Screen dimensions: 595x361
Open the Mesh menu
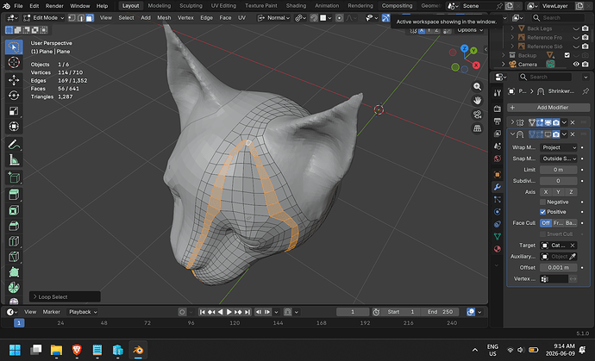(x=164, y=18)
